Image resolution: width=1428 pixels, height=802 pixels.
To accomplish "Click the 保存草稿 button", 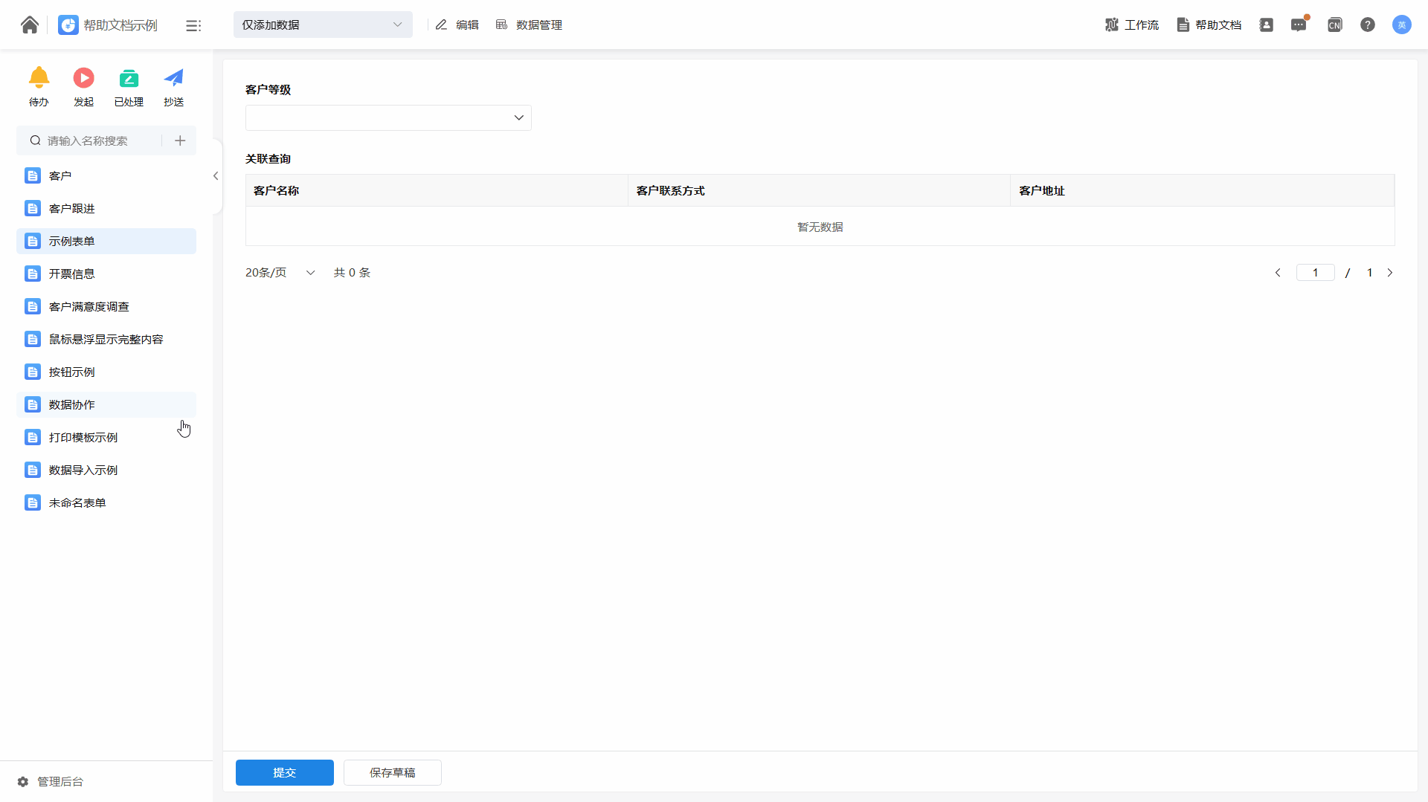I will 392,772.
